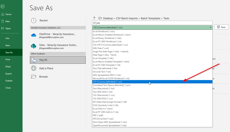Collapse the file type dropdown arrow

coord(211,27)
